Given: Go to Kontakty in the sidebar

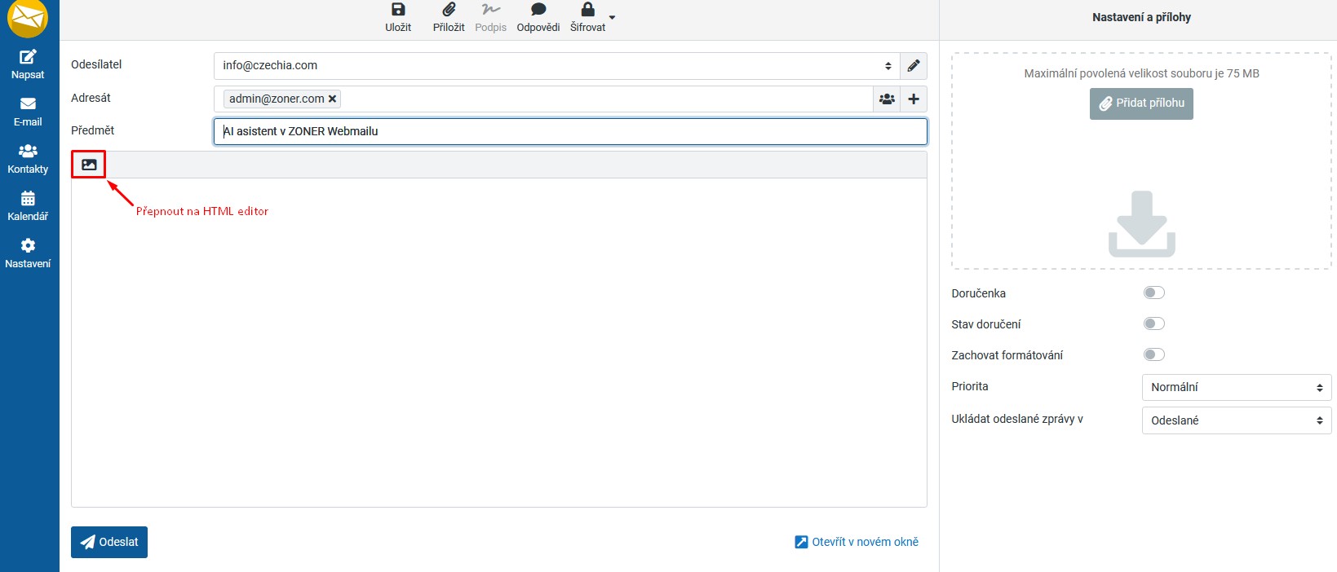Looking at the screenshot, I should pyautogui.click(x=28, y=159).
